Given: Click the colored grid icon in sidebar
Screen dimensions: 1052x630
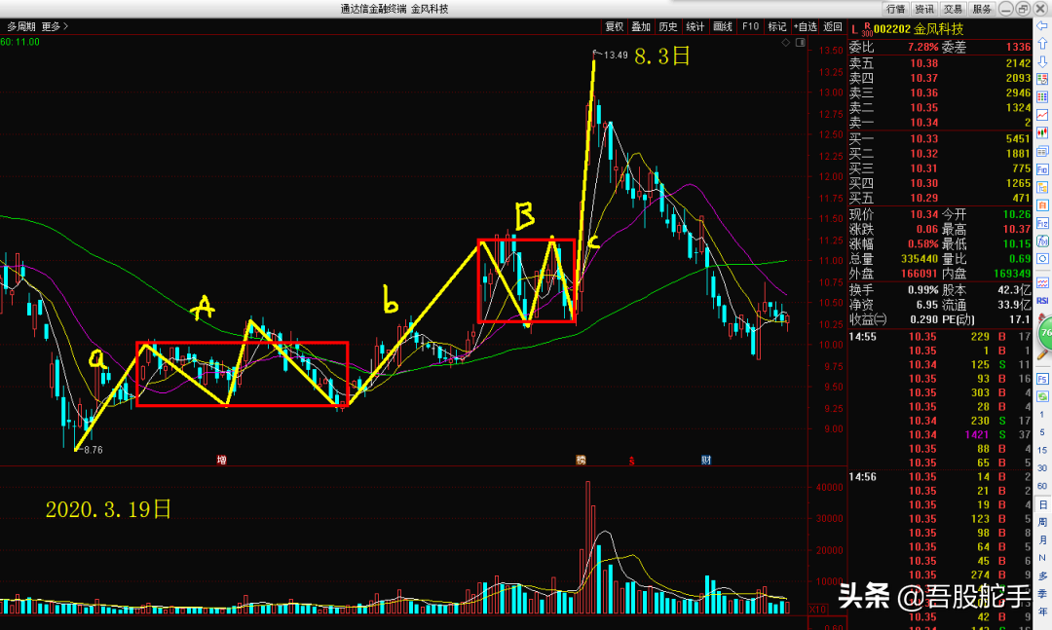Looking at the screenshot, I should 1042,97.
